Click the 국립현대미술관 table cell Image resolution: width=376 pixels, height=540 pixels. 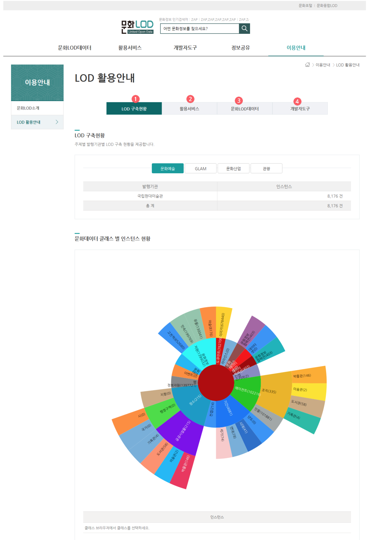point(150,196)
